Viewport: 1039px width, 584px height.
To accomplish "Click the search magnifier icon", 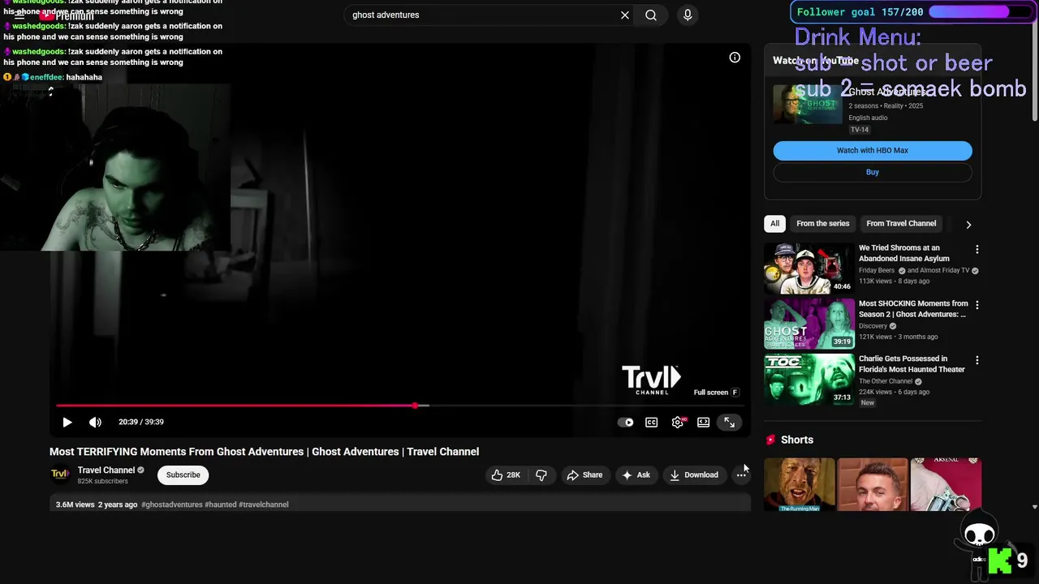I will [x=651, y=15].
